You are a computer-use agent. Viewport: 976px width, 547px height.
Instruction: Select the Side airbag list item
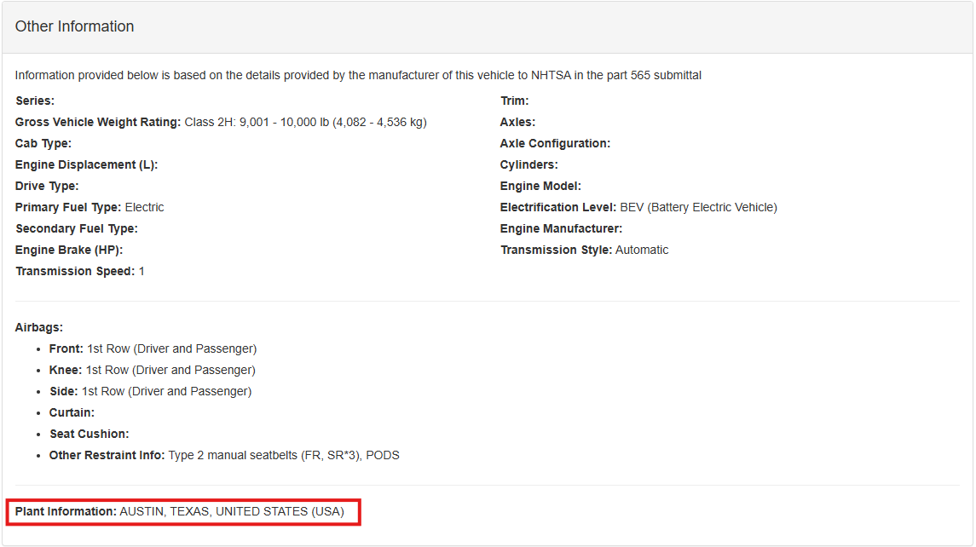[x=150, y=391]
